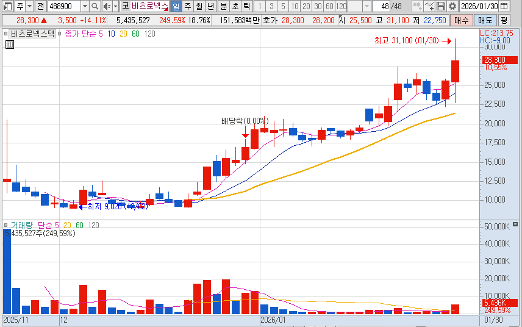Click the 28,300 price tag on axis
Screen dimensions: 522x327
499,60
